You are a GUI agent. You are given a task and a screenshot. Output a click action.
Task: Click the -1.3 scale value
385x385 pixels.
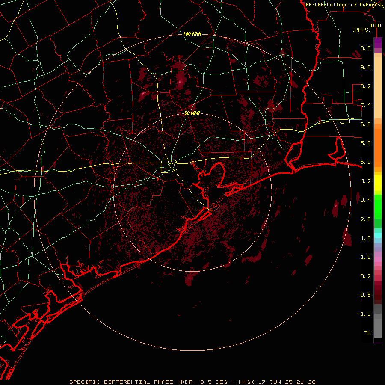coord(364,314)
